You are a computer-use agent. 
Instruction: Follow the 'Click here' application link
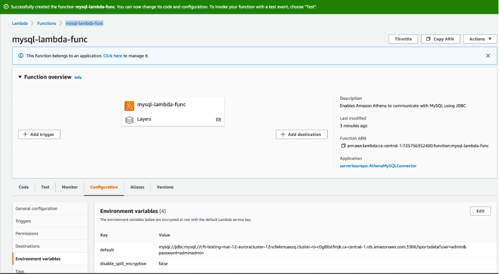(x=112, y=56)
